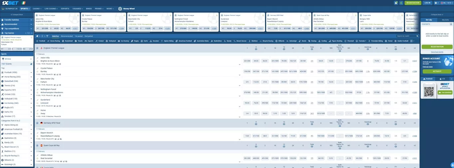Star the Wolverhampton Wanderers match row
454x168 pixels.
pos(38,92)
